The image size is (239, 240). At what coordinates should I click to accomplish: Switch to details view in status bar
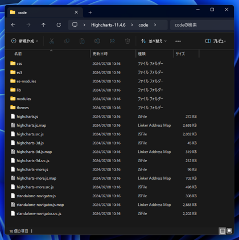tap(222, 231)
